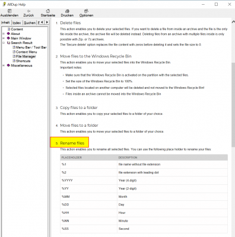The image size is (235, 237).
Task: Select Search Result in the contents tree
Action: click(21, 43)
